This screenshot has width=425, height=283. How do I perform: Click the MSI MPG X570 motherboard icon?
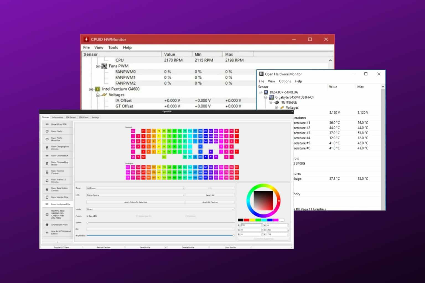tap(47, 214)
